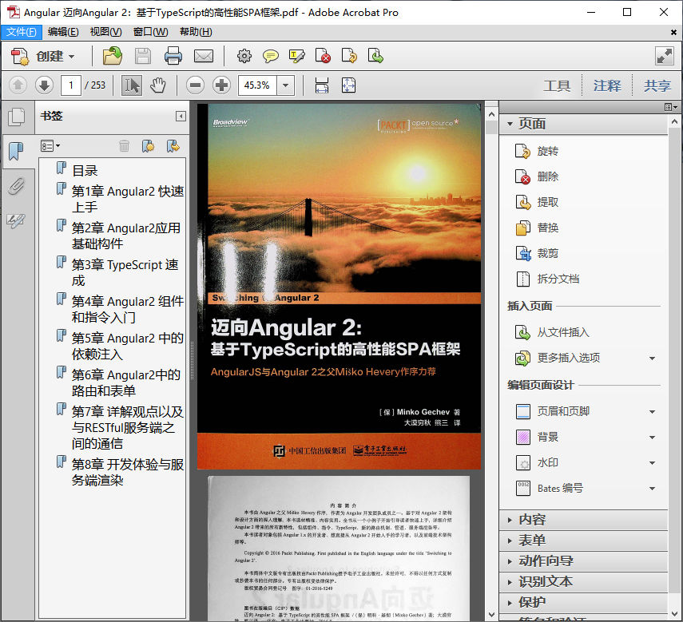Viewport: 683px width, 622px height.
Task: Open the page thumbnails panel
Action: tap(17, 117)
